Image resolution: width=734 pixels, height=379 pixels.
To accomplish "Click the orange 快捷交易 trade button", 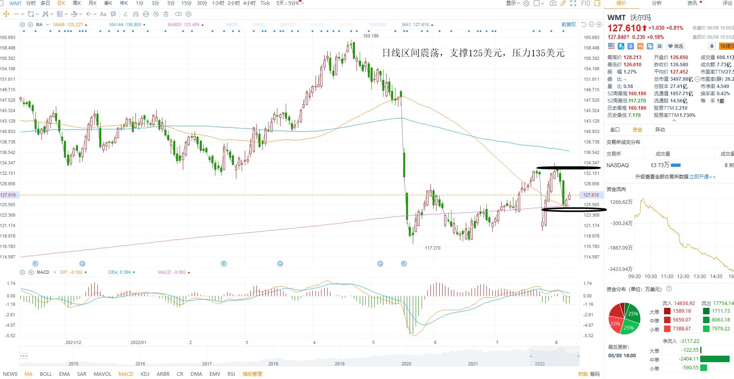I will coord(727,46).
